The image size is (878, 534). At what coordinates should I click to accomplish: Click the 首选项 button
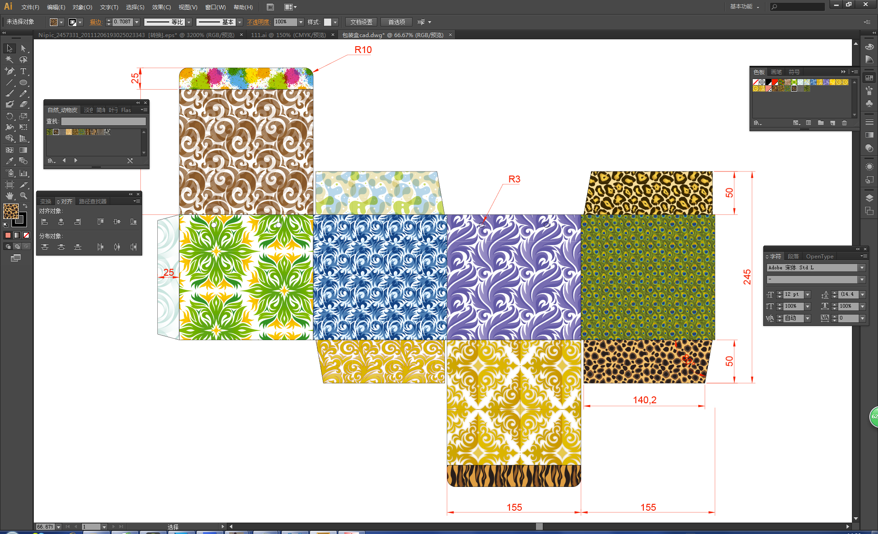(396, 22)
